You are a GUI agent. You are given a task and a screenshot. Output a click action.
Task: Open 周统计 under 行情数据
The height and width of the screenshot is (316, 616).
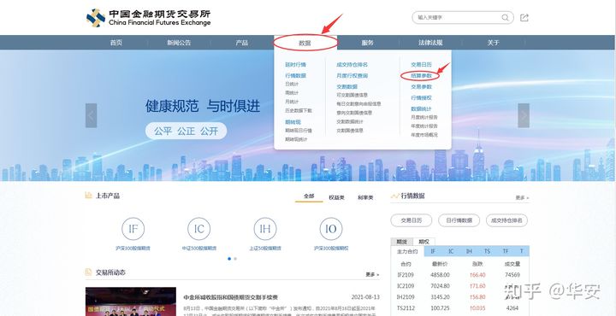click(x=292, y=93)
